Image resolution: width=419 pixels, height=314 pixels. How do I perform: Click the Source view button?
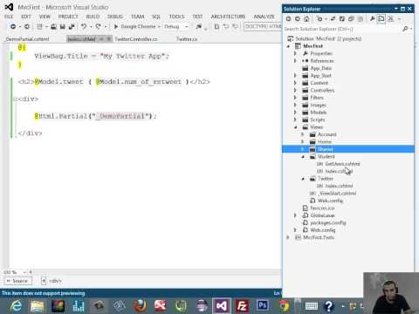tap(17, 281)
